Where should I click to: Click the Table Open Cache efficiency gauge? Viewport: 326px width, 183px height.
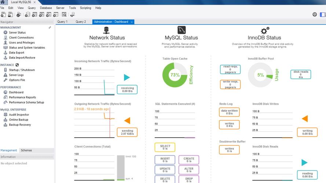coord(175,75)
